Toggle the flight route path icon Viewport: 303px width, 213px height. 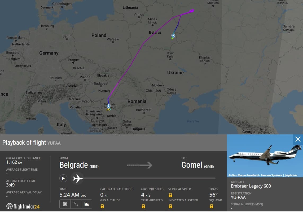76,204
